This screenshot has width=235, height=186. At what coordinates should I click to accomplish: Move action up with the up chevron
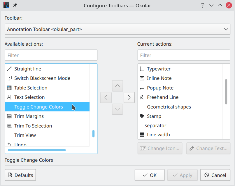pyautogui.click(x=117, y=86)
